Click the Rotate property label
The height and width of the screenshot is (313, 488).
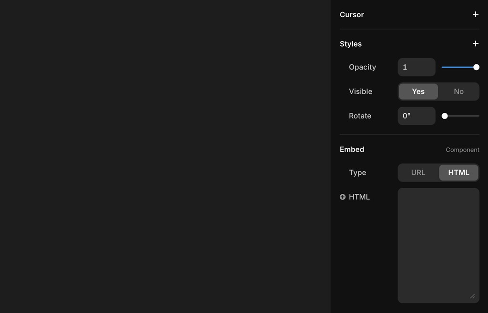click(x=360, y=116)
